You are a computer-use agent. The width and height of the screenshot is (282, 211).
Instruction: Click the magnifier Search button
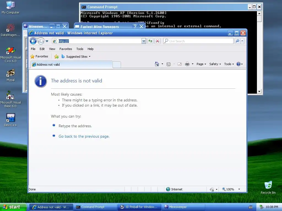tap(238, 41)
